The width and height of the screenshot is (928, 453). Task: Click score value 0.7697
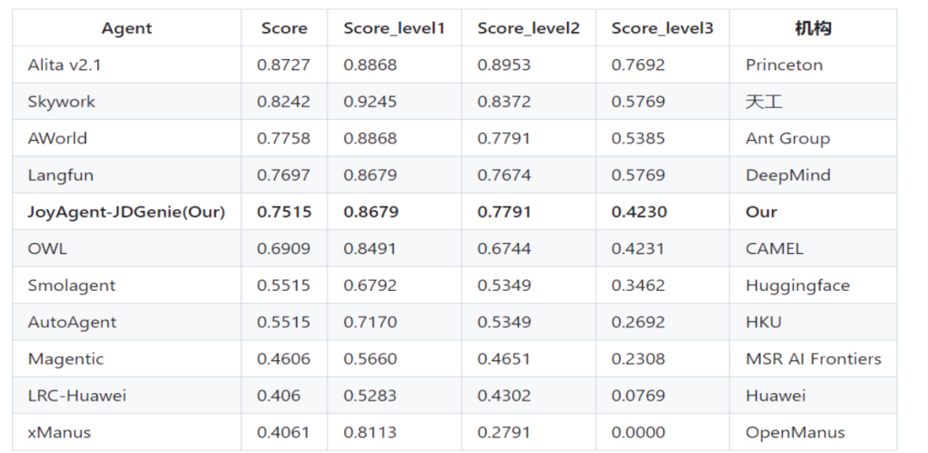tap(284, 175)
